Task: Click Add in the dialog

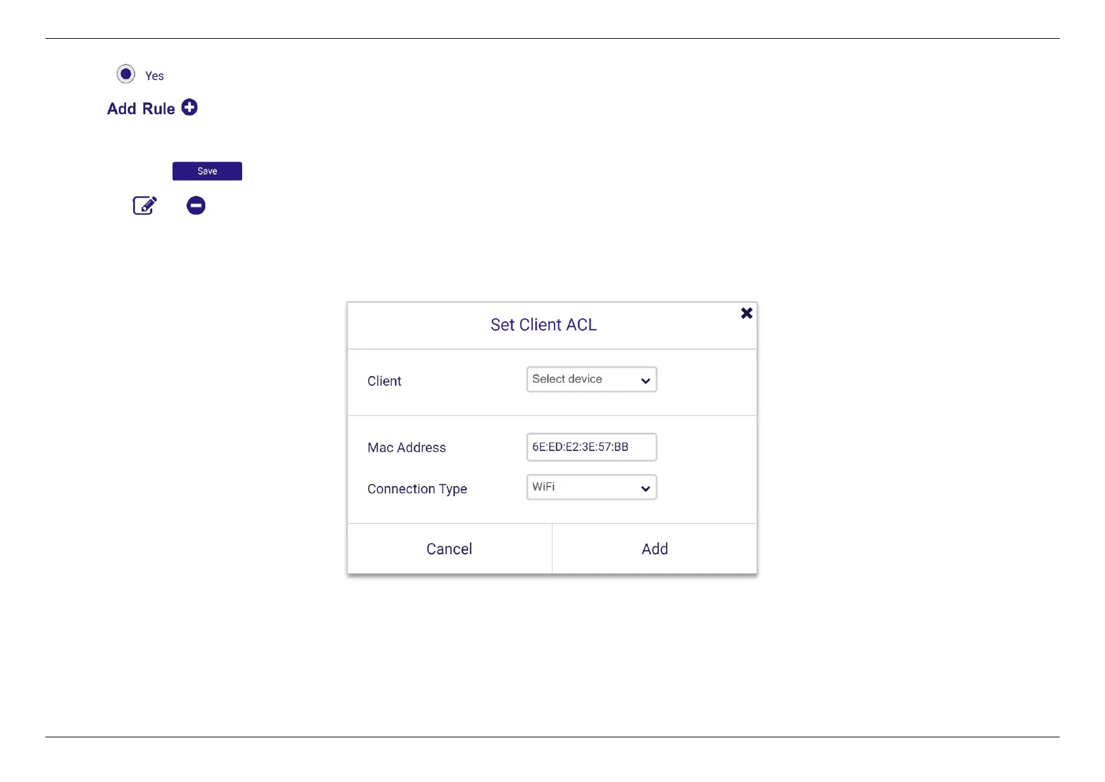Action: tap(655, 549)
